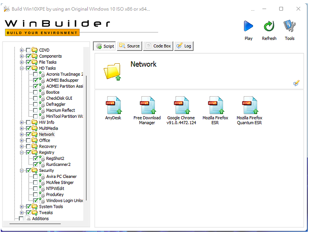Click the title bar ellipsis menu
This screenshot has width=312, height=233.
(x=253, y=9)
